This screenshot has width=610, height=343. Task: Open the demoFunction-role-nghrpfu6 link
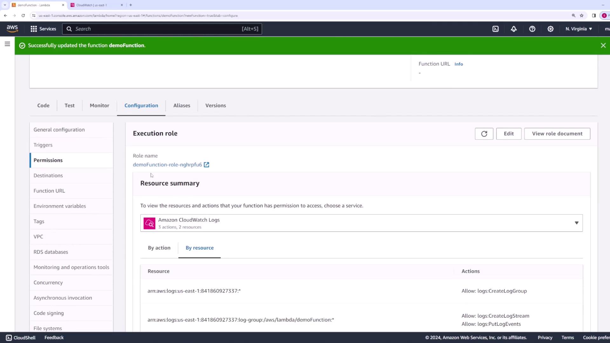(x=167, y=165)
